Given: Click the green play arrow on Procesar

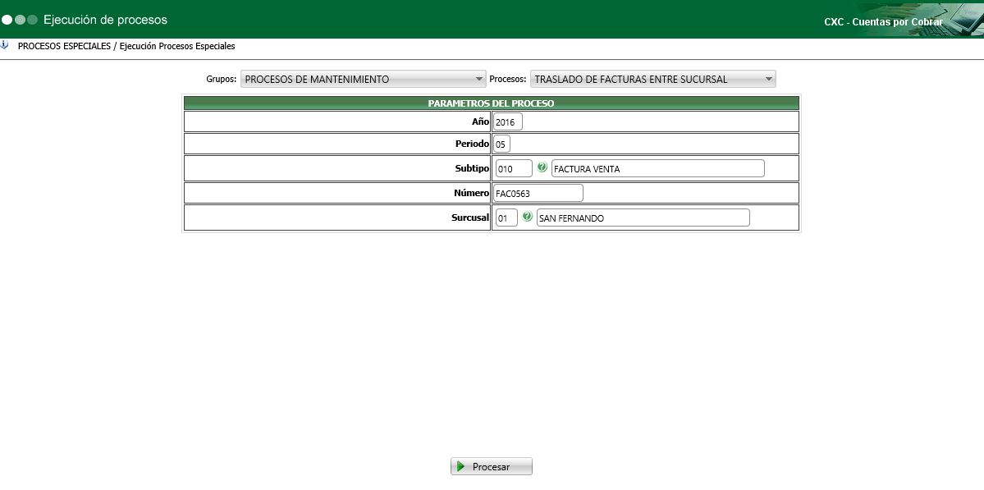Looking at the screenshot, I should (x=462, y=466).
